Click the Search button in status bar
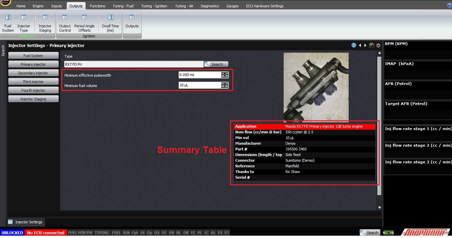 (x=369, y=233)
